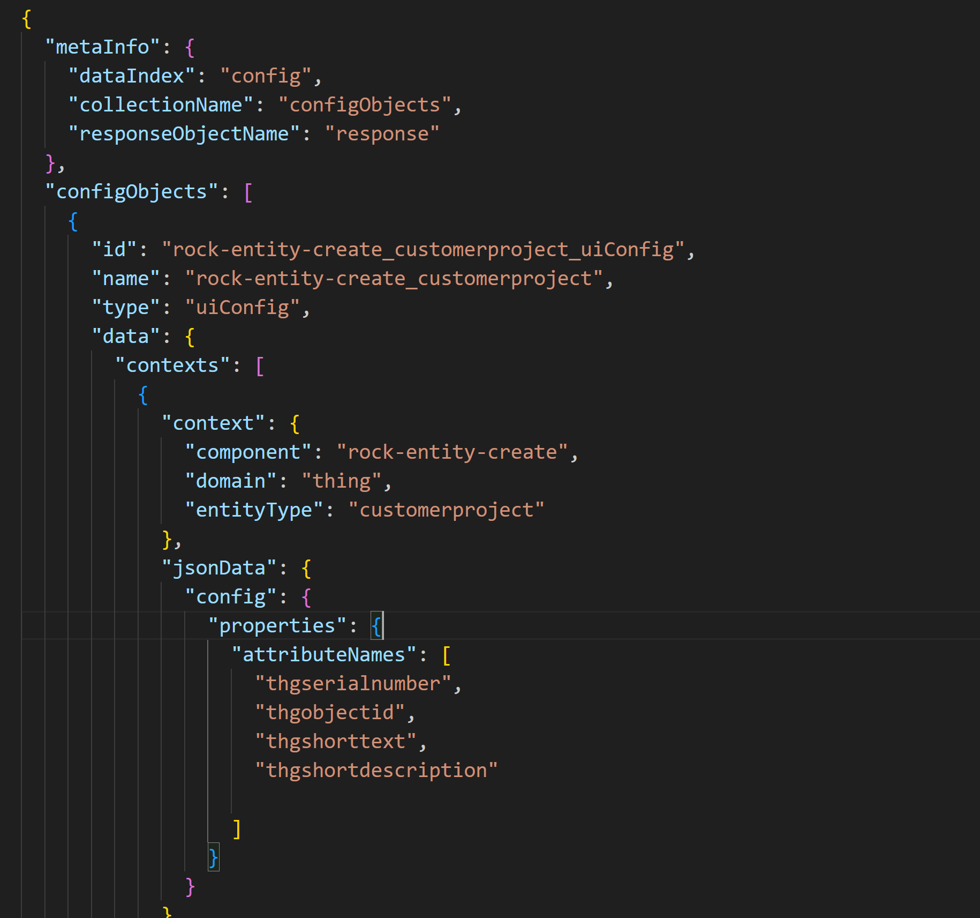This screenshot has height=918, width=980.
Task: Click the "jsonData" key
Action: (218, 568)
